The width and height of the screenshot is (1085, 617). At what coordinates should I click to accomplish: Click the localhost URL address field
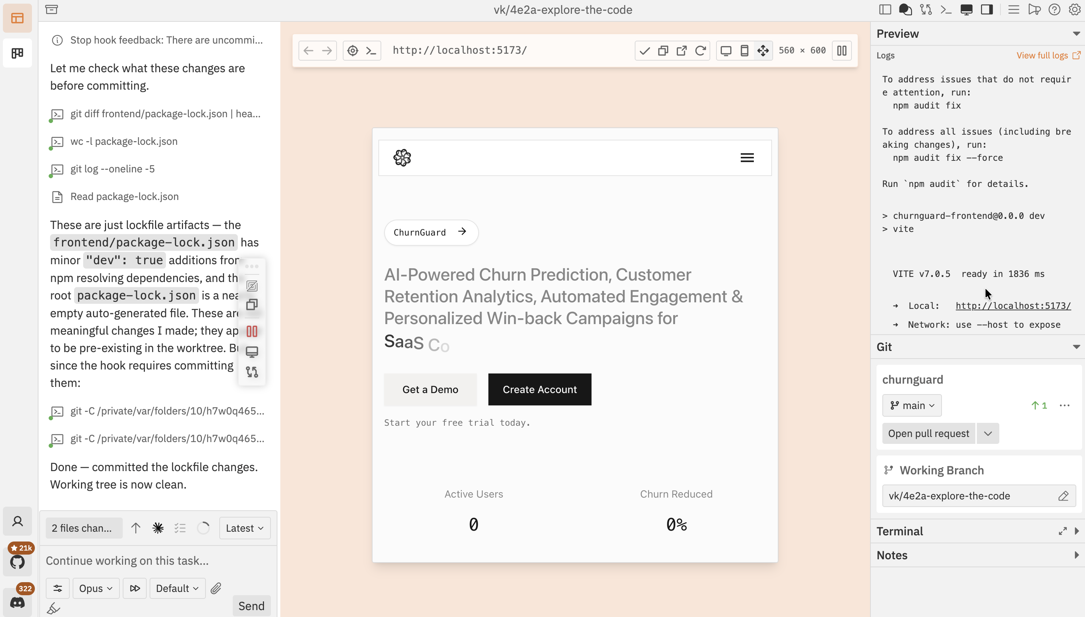point(459,50)
